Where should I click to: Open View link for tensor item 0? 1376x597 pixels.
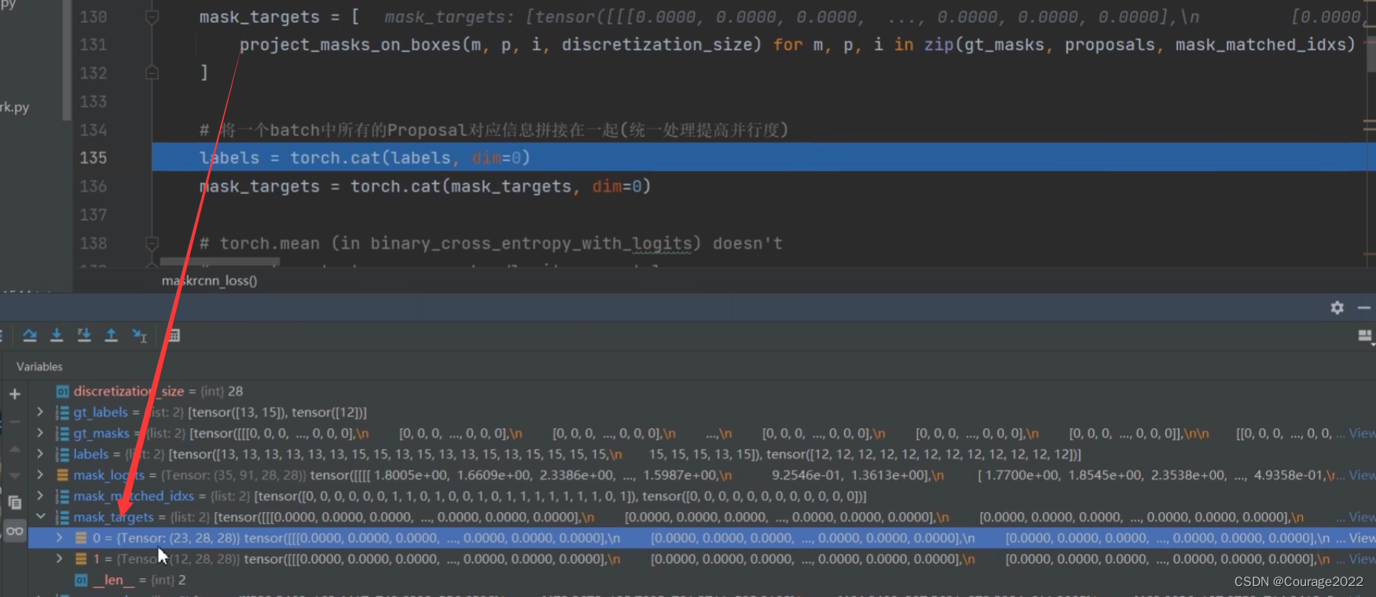[1362, 538]
